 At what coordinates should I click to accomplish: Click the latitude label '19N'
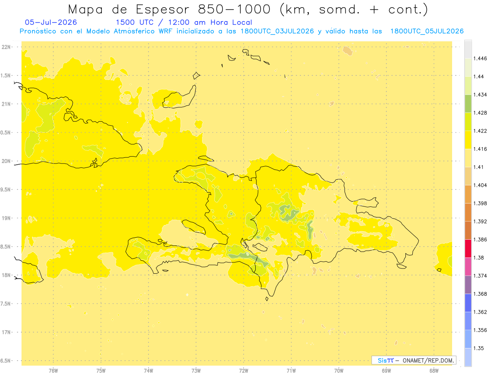point(6,218)
